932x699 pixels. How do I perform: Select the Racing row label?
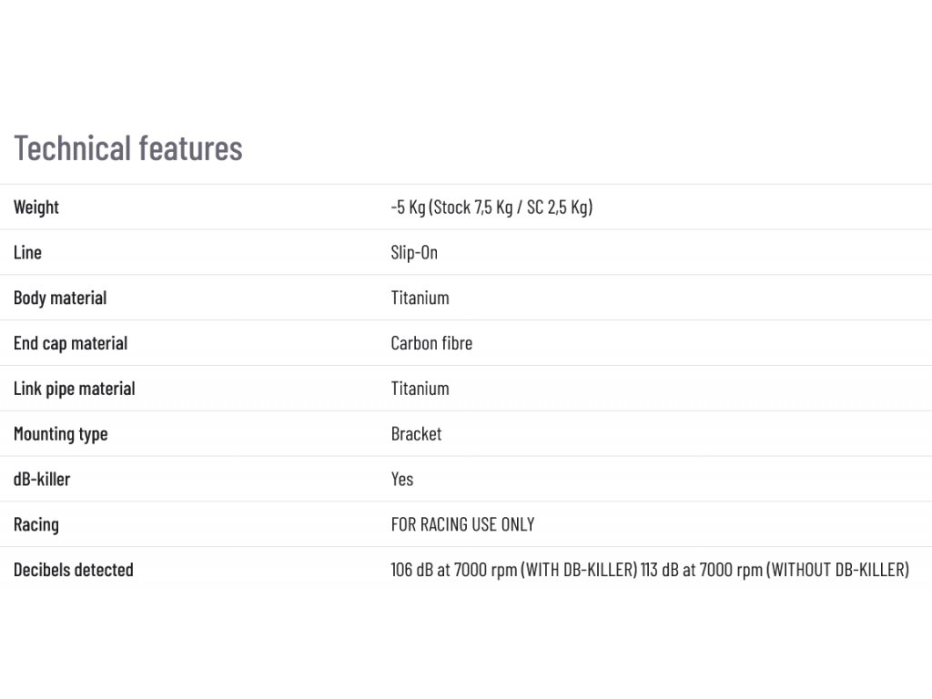pos(36,525)
